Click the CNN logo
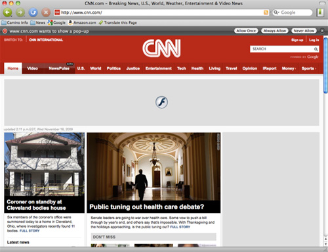The width and height of the screenshot is (328, 252). click(x=161, y=49)
